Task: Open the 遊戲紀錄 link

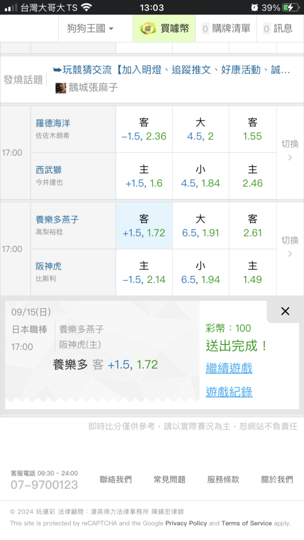Action: (x=229, y=392)
